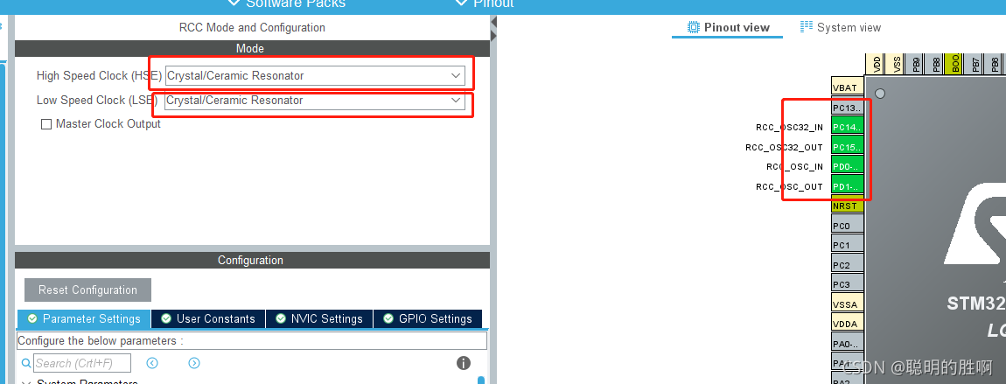Open the Low Speed Clock (LSE) dropdown
1006x384 pixels.
314,101
